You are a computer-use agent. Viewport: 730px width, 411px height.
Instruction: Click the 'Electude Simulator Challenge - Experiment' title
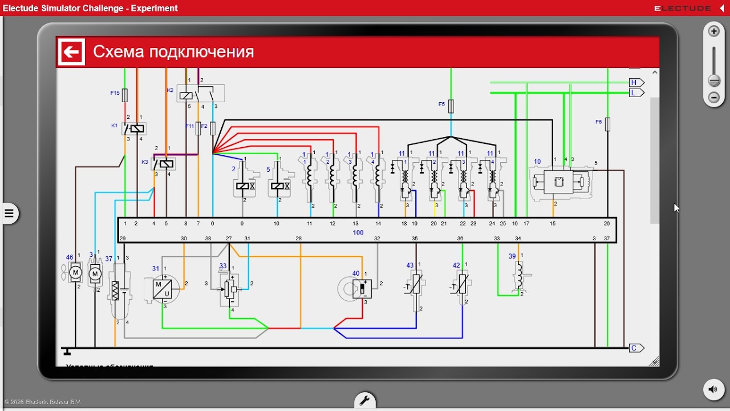[x=90, y=8]
